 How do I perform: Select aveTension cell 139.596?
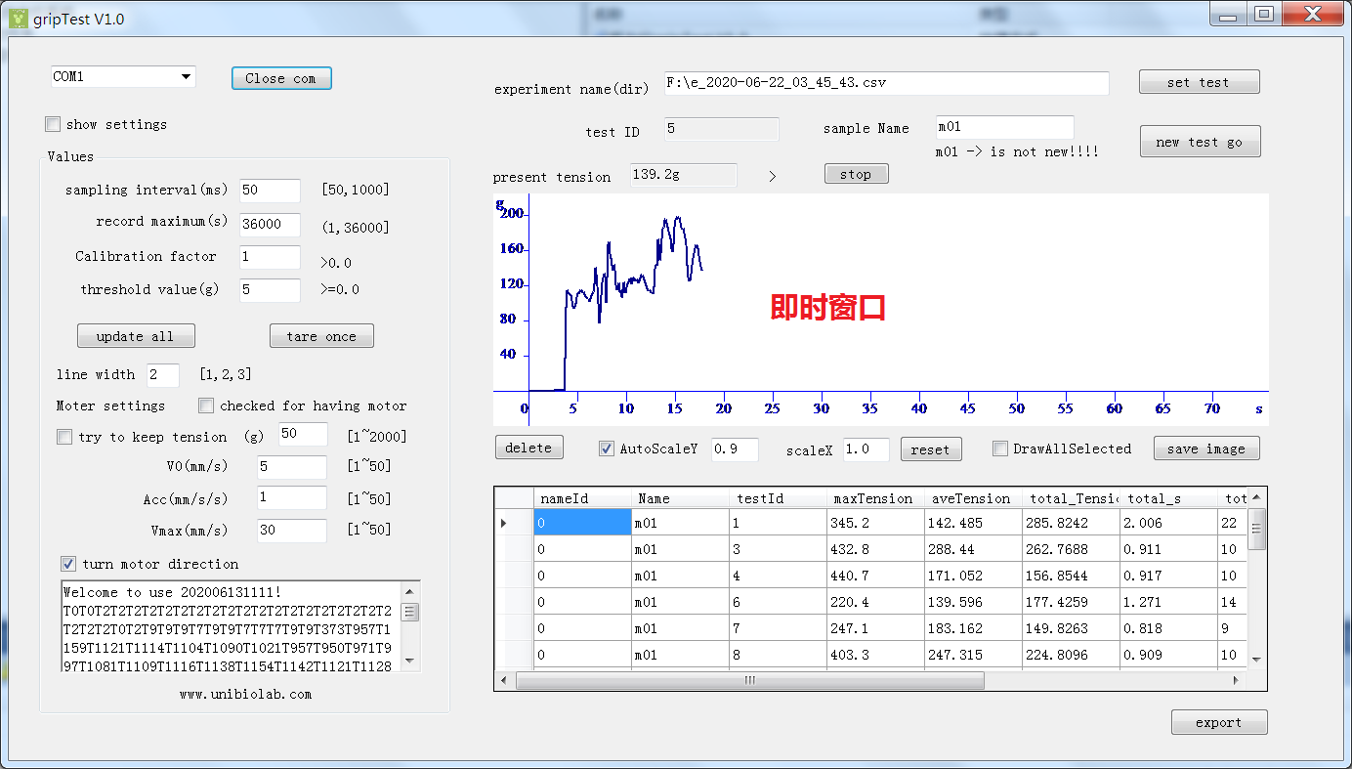pyautogui.click(x=973, y=602)
